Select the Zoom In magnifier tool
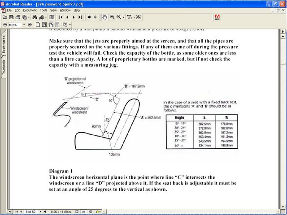Viewport: 287px width, 215px height. [112, 17]
